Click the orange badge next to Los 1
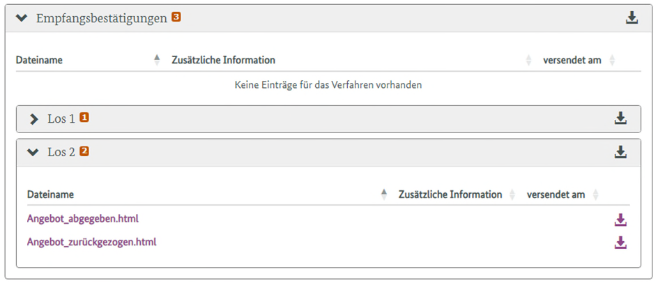 [x=84, y=118]
